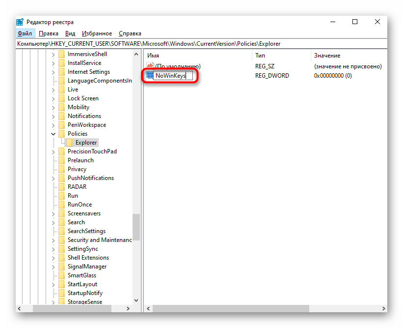The height and width of the screenshot is (328, 403).
Task: Click the Lock Screen folder icon
Action: tap(61, 98)
